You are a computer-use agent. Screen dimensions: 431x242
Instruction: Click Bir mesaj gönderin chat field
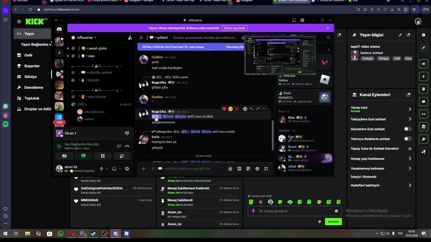[x=295, y=211]
